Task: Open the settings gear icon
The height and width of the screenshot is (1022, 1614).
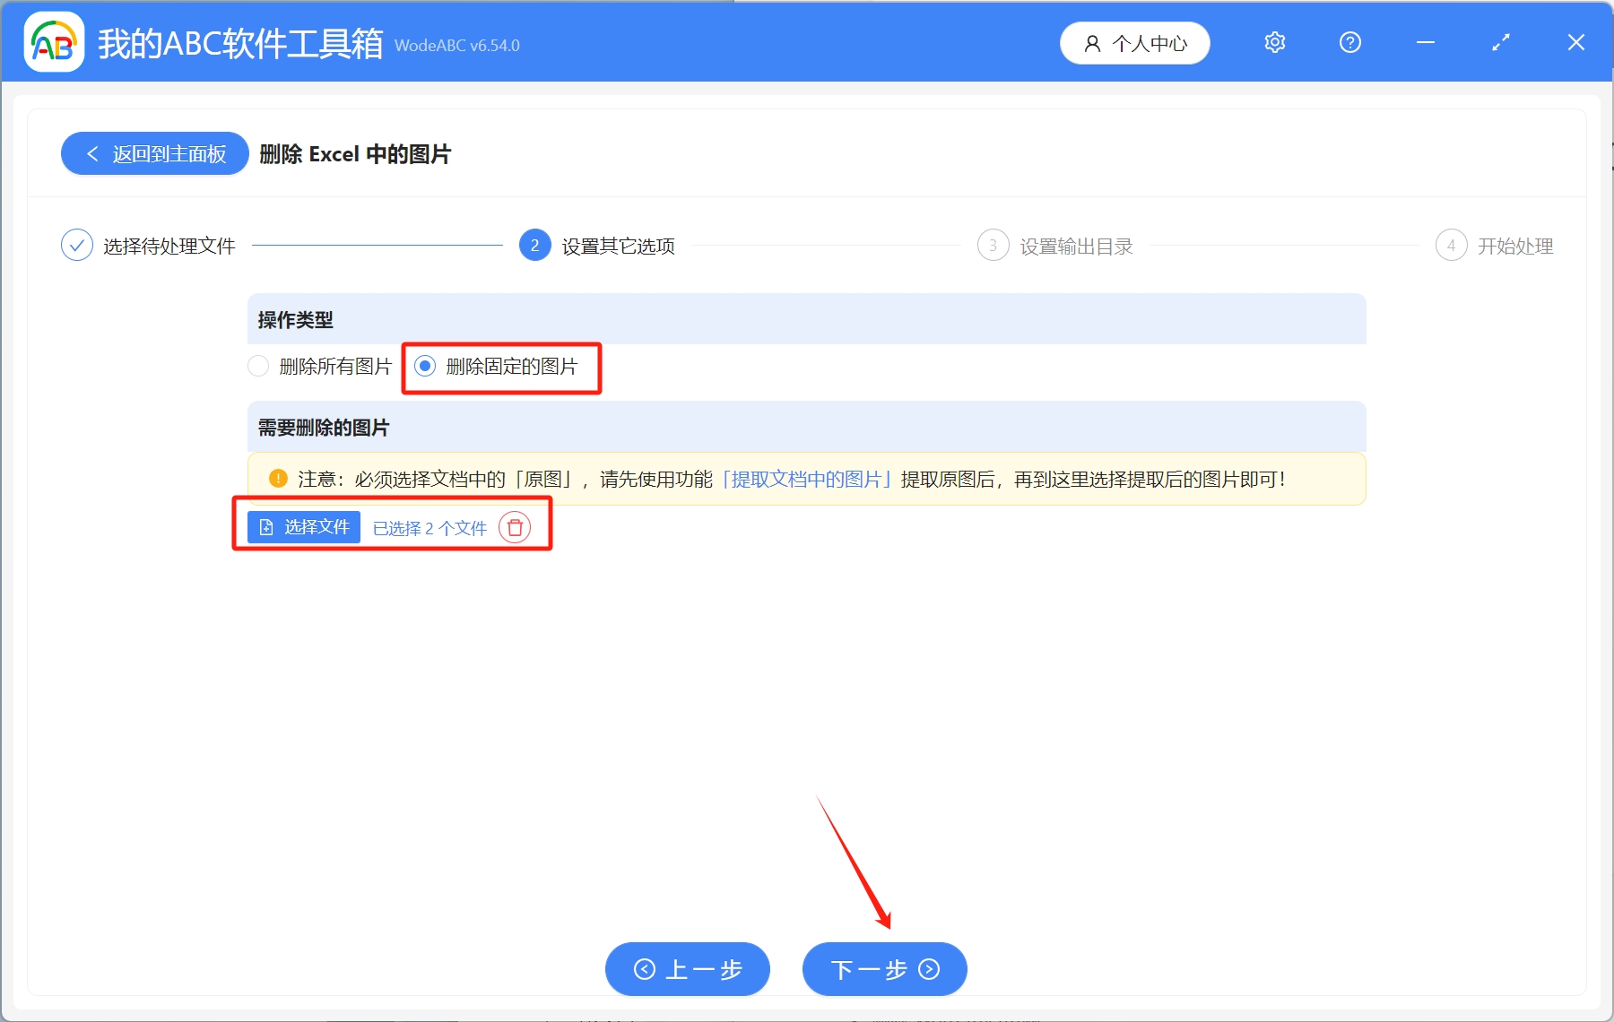Action: [1274, 42]
